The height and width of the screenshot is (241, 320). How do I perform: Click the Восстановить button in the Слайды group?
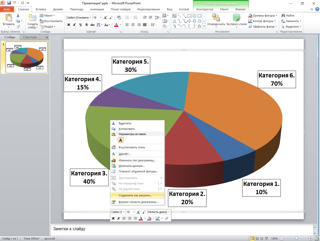pyautogui.click(x=51, y=21)
